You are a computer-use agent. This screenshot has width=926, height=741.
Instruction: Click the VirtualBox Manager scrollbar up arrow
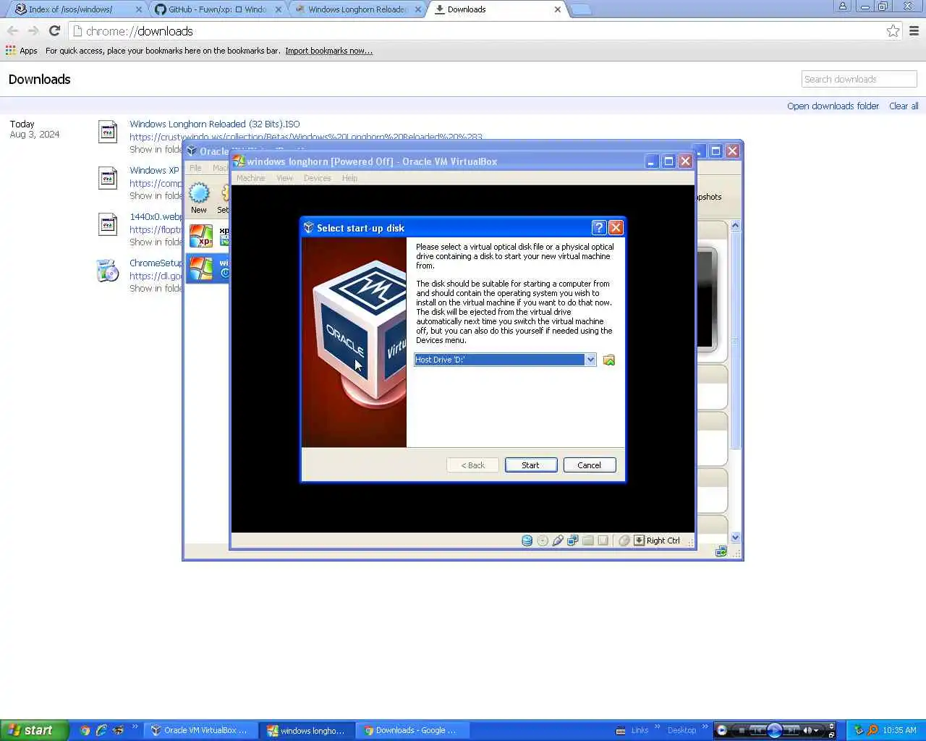736,226
